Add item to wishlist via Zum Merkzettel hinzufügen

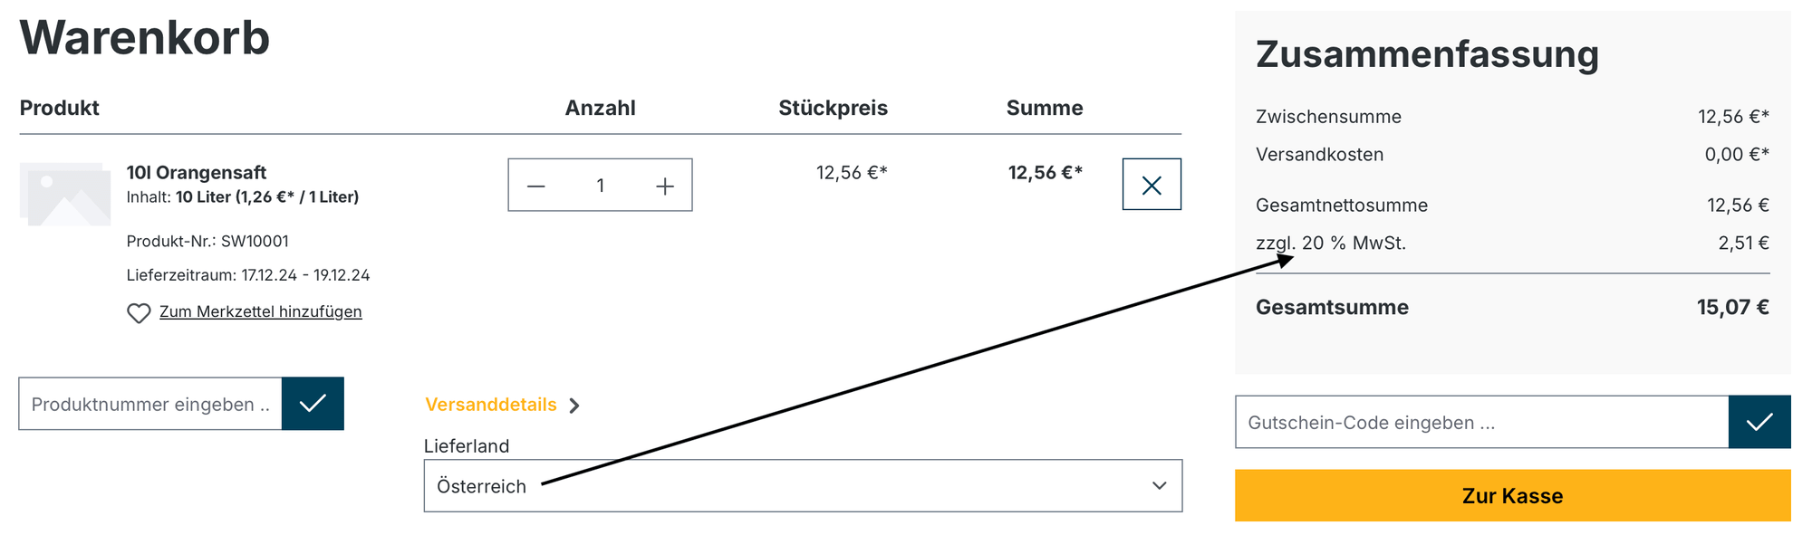tap(261, 310)
